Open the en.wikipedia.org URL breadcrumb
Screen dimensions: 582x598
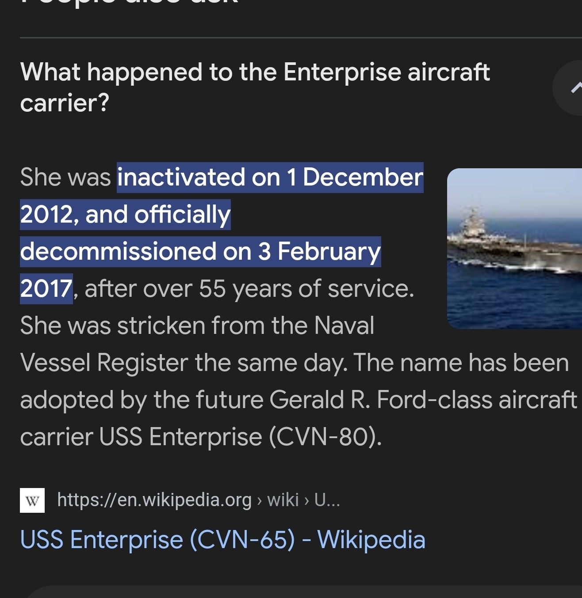pos(154,500)
